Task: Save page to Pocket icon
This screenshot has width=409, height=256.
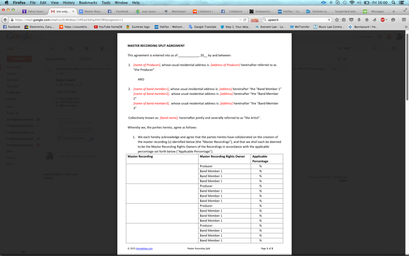Action: click(351, 20)
